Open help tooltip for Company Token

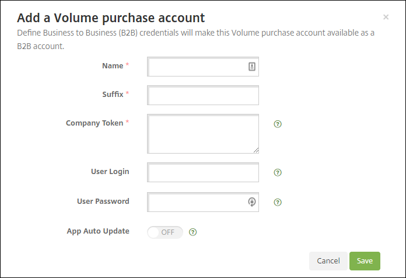278,124
